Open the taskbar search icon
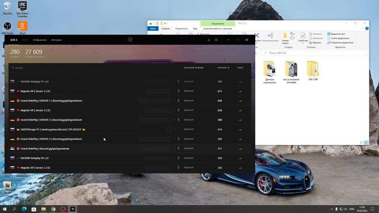 (x=14, y=209)
